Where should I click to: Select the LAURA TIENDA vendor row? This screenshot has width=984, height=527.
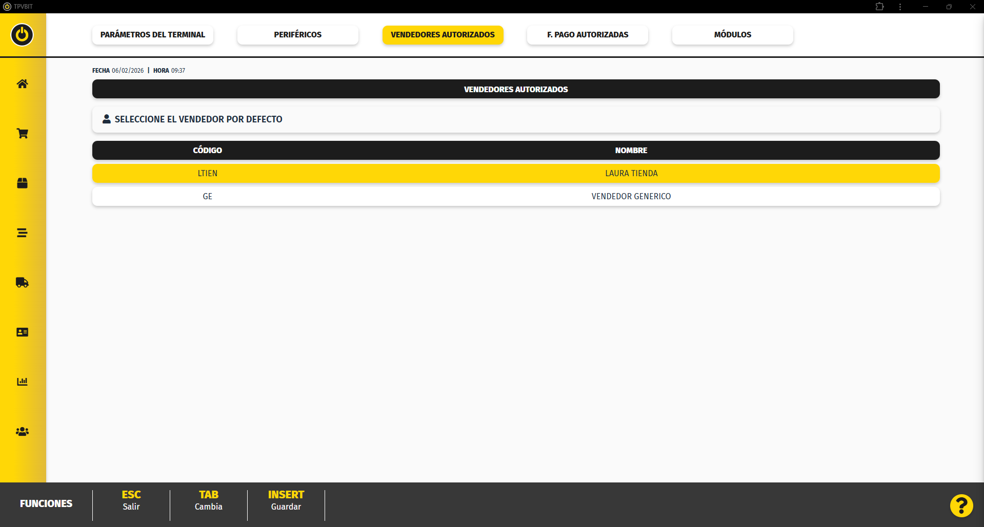click(x=516, y=174)
